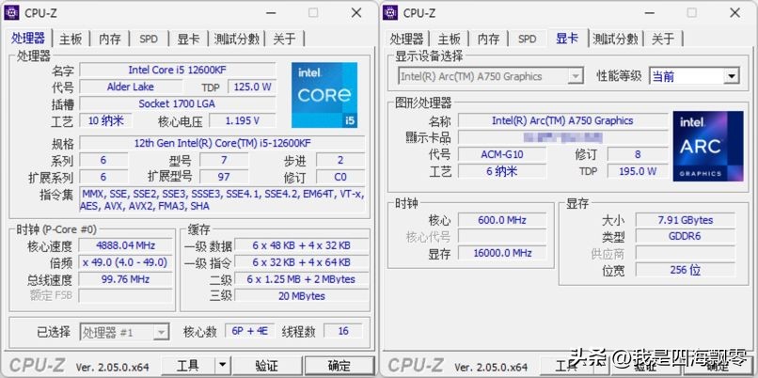Image resolution: width=758 pixels, height=378 pixels.
Task: Close the right CPU-Z window
Action: click(x=734, y=13)
